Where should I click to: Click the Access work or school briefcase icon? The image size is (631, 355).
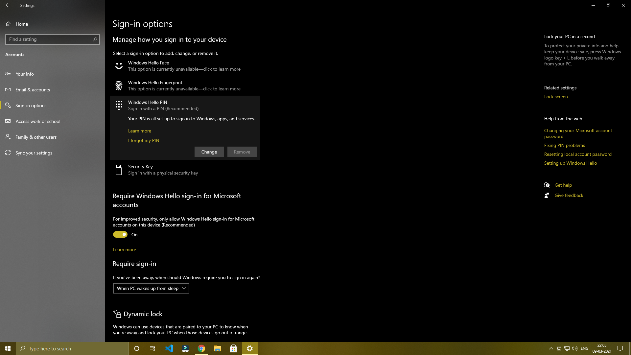coord(8,121)
